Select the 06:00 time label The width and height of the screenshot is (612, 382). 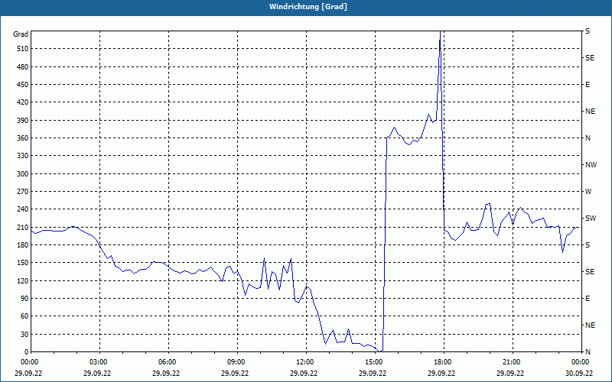tap(168, 362)
